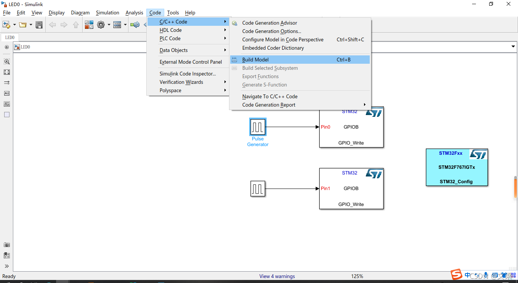This screenshot has width=518, height=283.
Task: Click the New Model toolbar icon
Action: point(6,25)
